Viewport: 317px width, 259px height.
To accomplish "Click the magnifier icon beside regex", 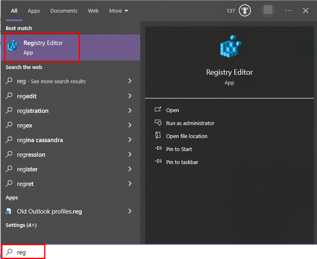I will click(9, 125).
